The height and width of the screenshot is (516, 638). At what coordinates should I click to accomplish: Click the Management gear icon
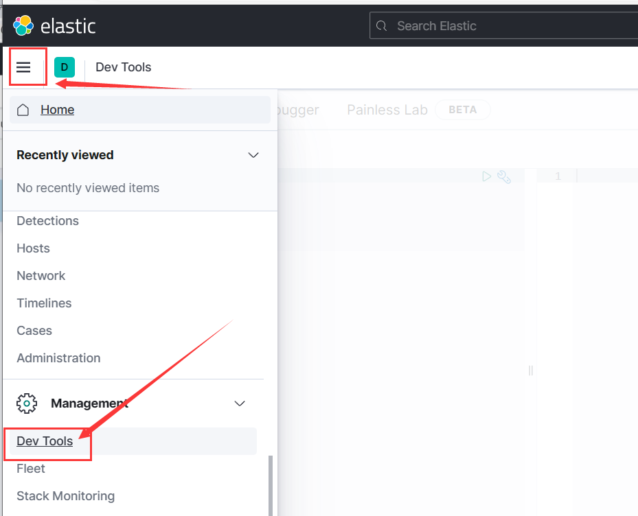27,403
